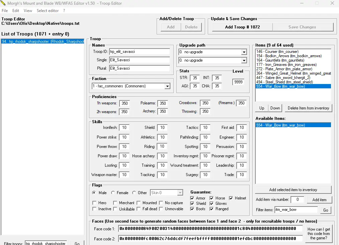Enable the Hero flag checkbox
The image size is (339, 245).
click(94, 203)
